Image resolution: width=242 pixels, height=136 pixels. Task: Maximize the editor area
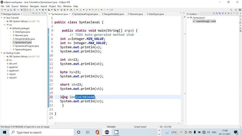184,14
